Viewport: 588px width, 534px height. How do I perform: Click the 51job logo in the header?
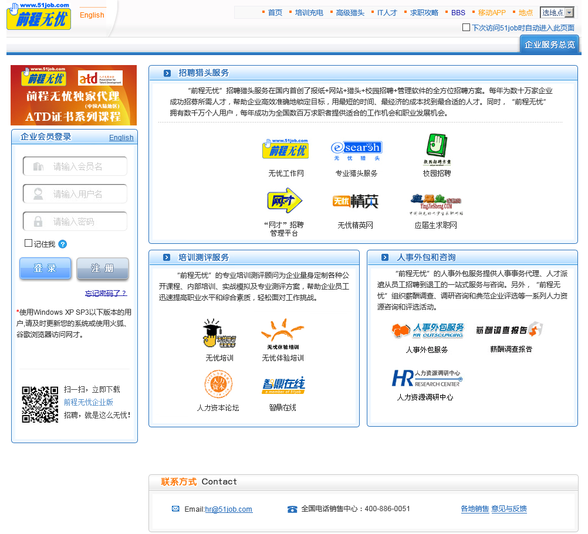pos(39,16)
